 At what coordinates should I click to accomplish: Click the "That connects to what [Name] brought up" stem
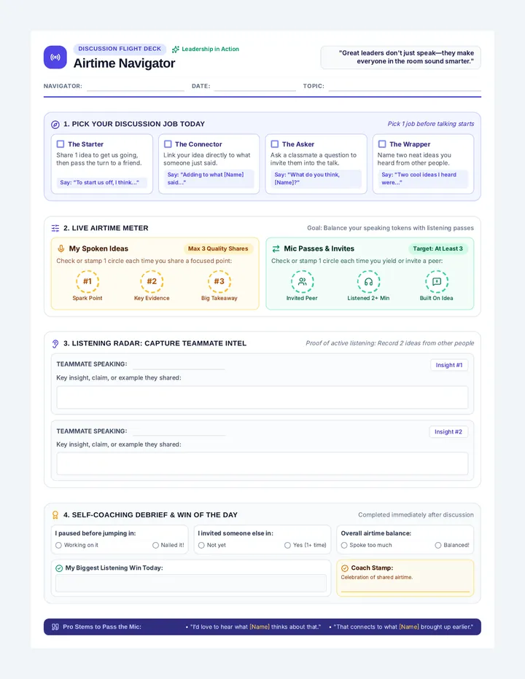tap(403, 627)
